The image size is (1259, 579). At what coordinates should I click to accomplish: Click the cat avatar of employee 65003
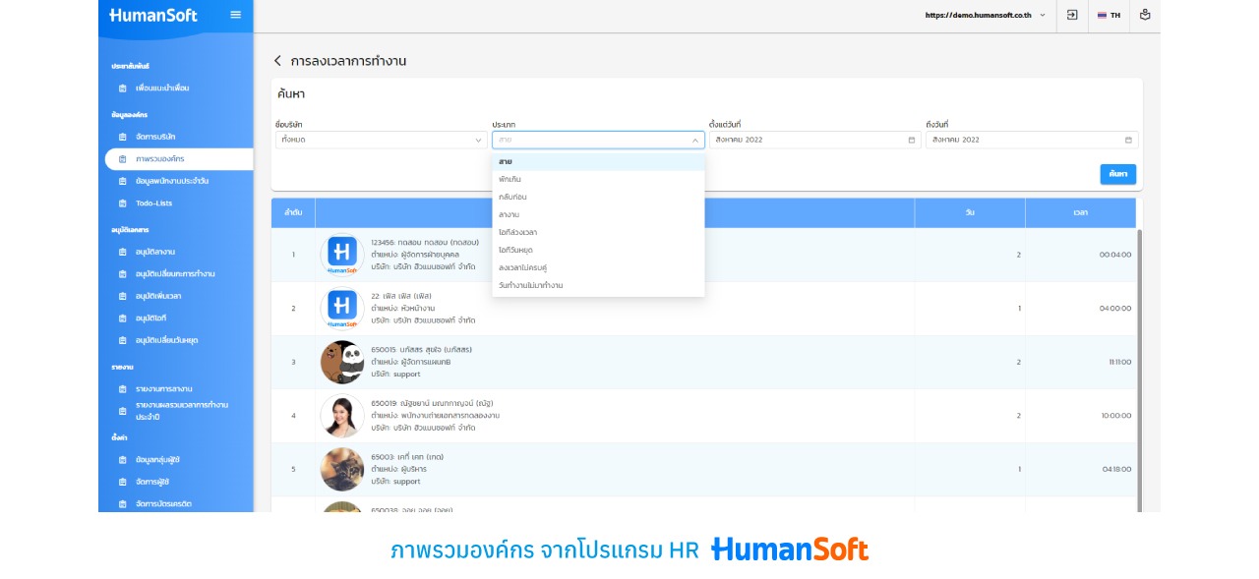point(342,469)
